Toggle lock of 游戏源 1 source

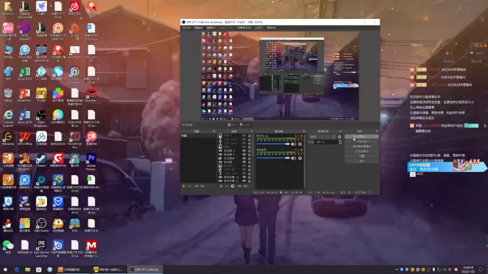point(249,150)
